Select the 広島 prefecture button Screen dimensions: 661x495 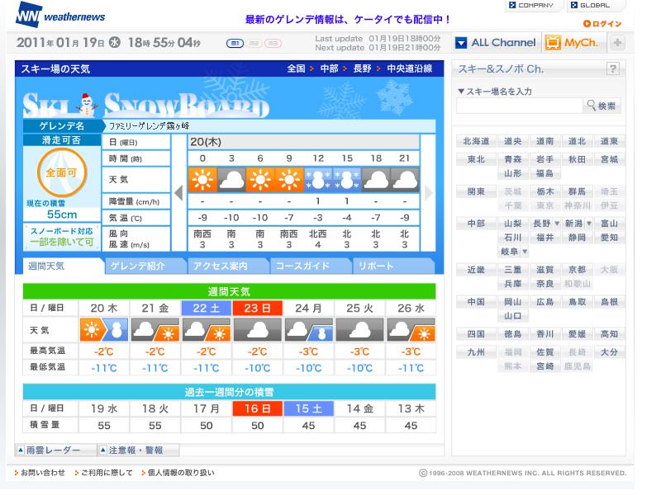click(x=544, y=302)
